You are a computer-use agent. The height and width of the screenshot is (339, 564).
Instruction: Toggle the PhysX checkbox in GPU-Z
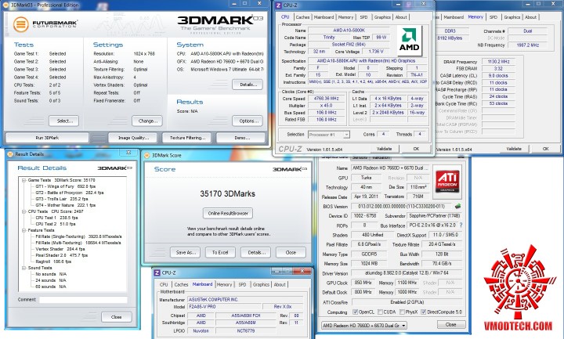(402, 312)
